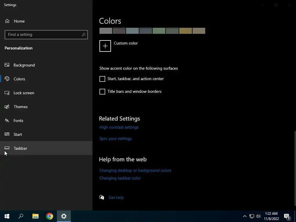Screen dimensions: 296x222
Task: Click the Find a setting search box
Action: [x=46, y=35]
